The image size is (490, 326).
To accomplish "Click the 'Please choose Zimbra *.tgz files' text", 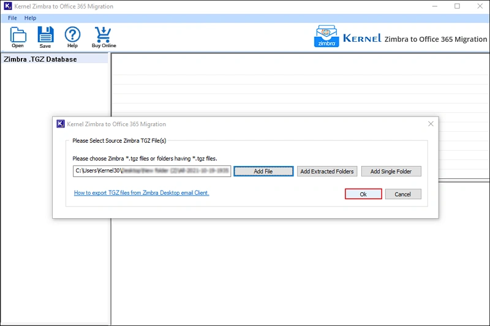I will point(145,159).
